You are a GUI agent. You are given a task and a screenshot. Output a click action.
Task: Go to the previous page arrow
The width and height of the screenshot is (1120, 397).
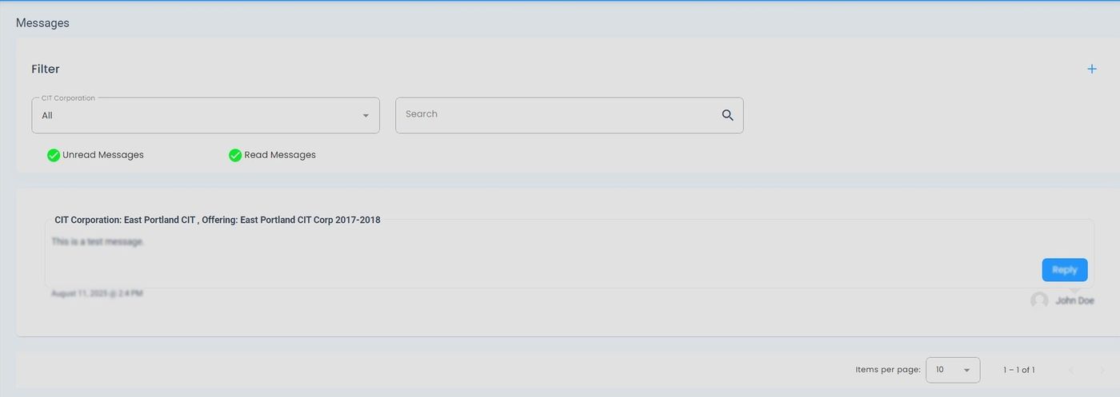point(1071,370)
